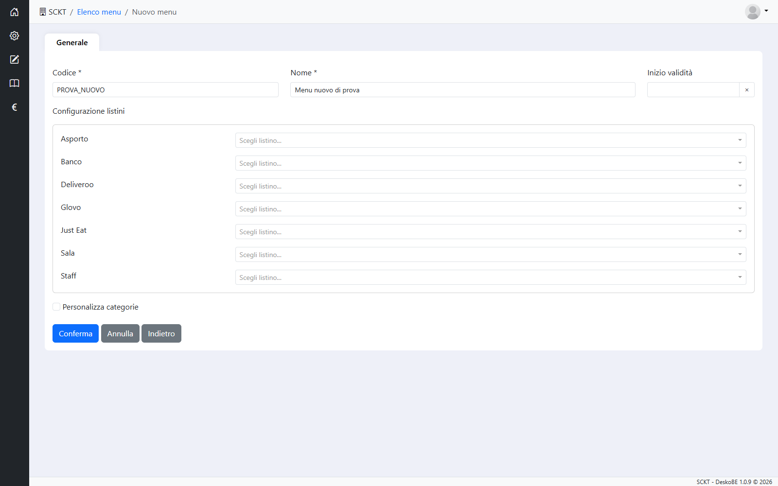Select the Generale tab
The width and height of the screenshot is (778, 486).
click(72, 42)
